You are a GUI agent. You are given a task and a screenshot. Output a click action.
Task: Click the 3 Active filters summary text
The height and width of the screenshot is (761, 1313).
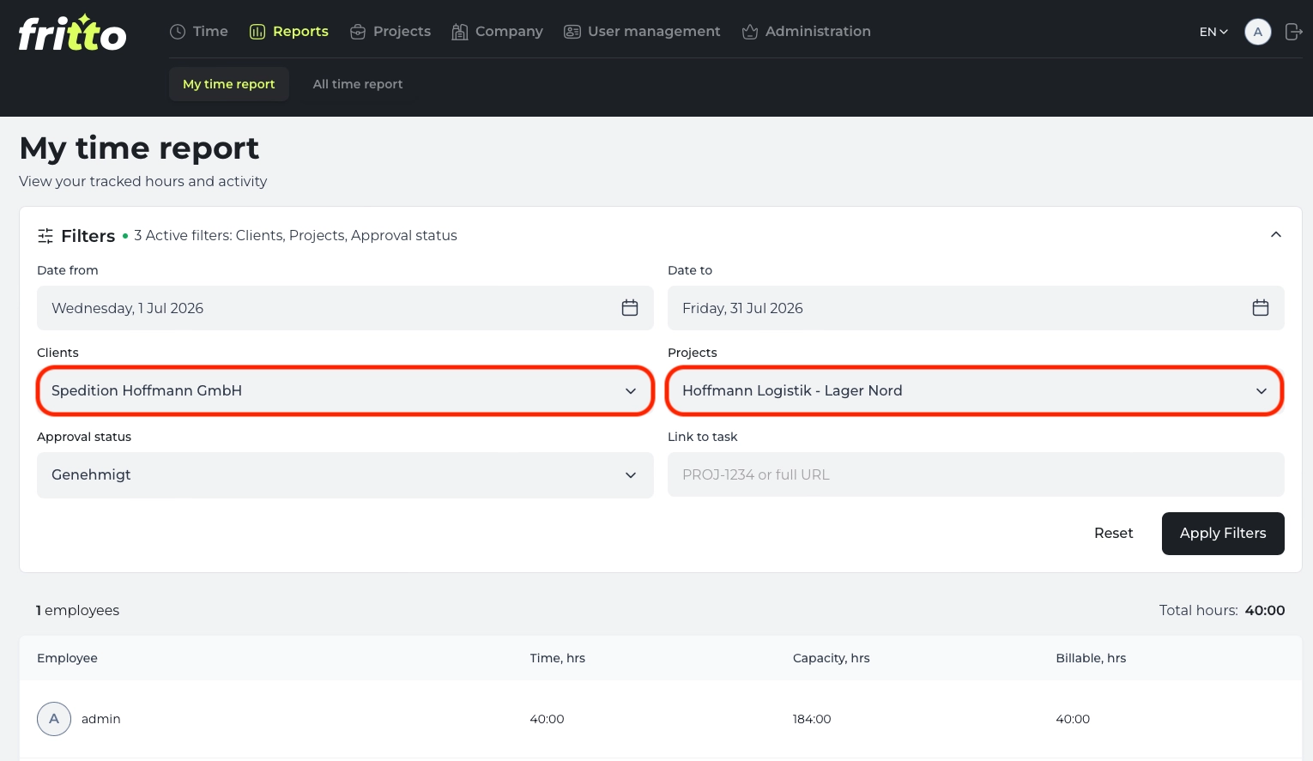(x=295, y=236)
